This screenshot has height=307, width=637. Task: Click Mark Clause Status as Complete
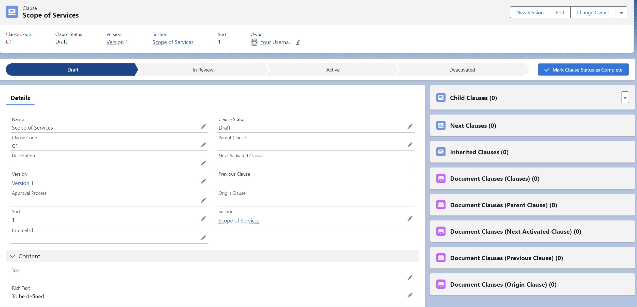pos(583,70)
